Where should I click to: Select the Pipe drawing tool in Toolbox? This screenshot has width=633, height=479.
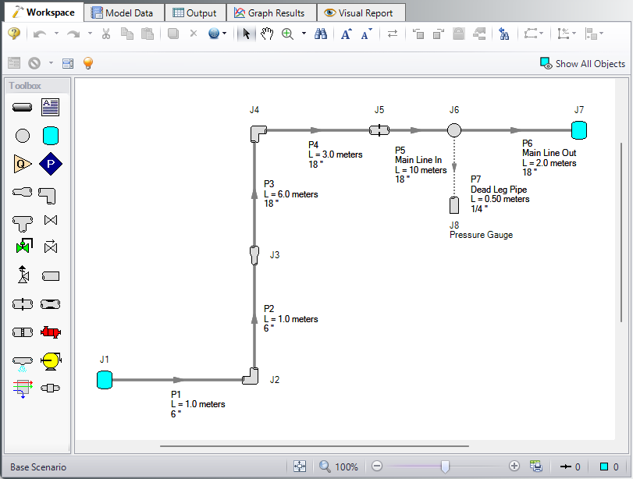click(22, 107)
